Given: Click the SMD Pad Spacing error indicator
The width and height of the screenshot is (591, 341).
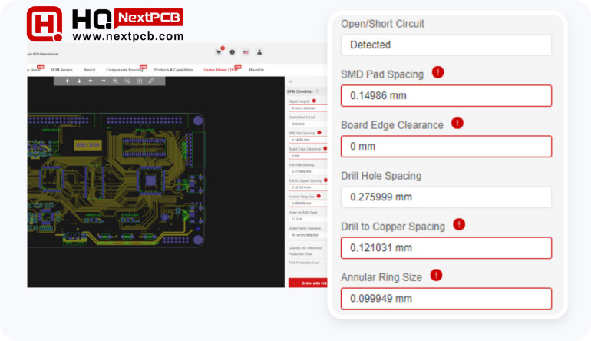Looking at the screenshot, I should point(437,73).
